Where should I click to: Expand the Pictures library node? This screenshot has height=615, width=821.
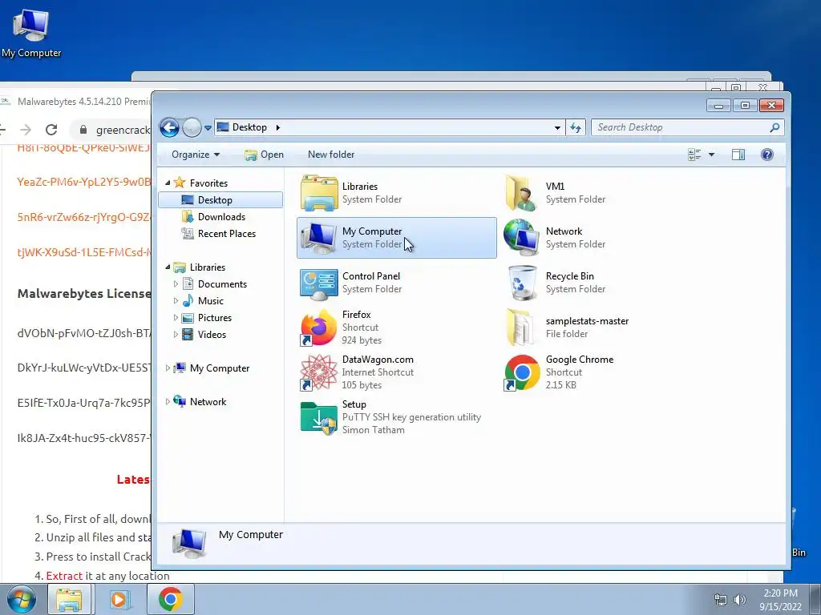[176, 317]
